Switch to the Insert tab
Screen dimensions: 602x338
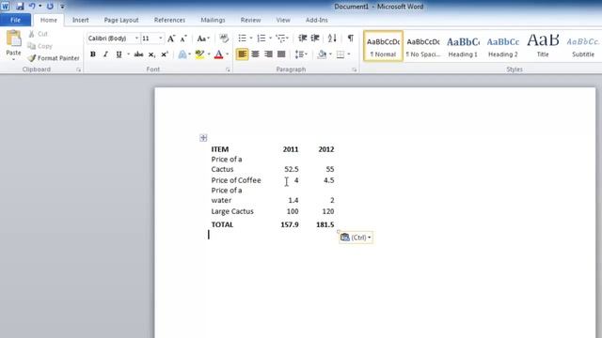tap(80, 20)
